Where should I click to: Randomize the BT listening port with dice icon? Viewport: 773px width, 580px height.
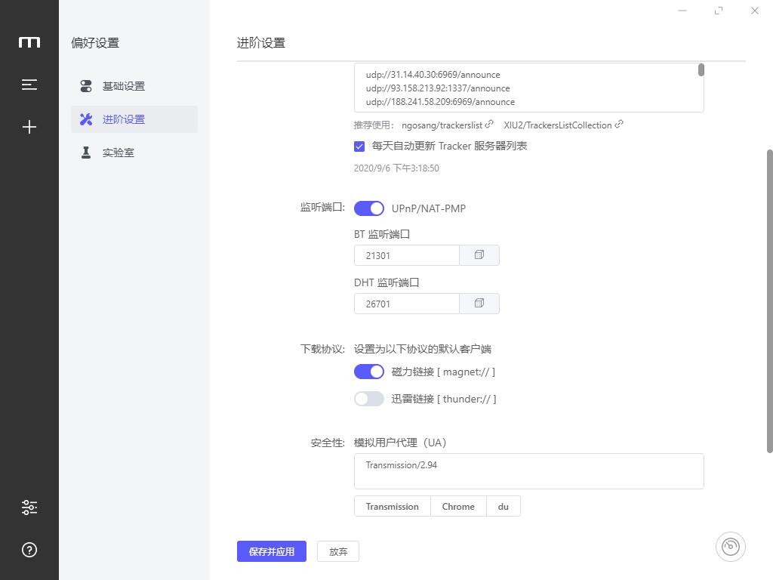[479, 255]
